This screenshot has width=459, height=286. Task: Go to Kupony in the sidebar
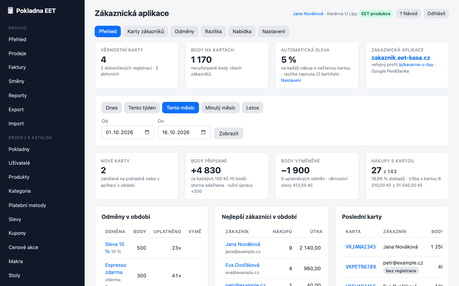pyautogui.click(x=17, y=233)
